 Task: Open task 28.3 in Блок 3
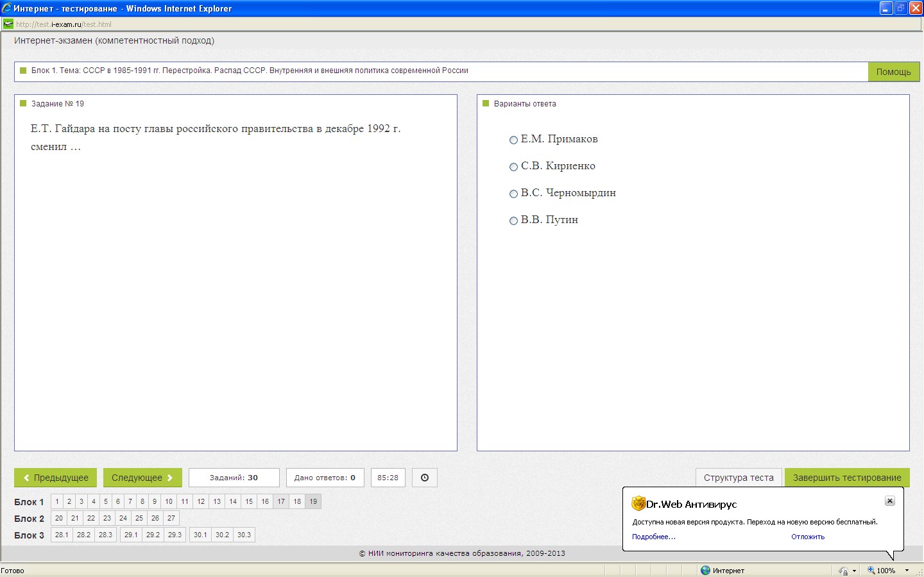[105, 535]
